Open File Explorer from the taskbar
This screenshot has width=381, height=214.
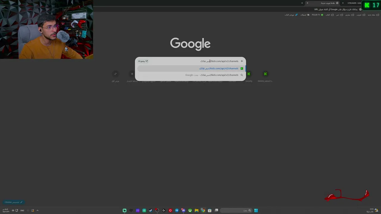click(196, 210)
